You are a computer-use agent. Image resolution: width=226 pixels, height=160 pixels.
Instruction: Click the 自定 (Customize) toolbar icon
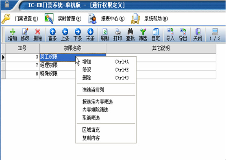click(x=156, y=34)
